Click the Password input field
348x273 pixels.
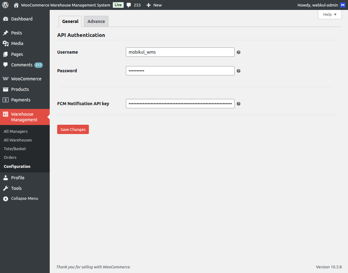pos(180,71)
